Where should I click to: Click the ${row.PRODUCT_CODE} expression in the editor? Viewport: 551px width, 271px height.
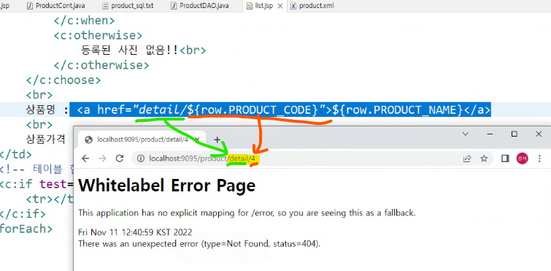pos(253,110)
